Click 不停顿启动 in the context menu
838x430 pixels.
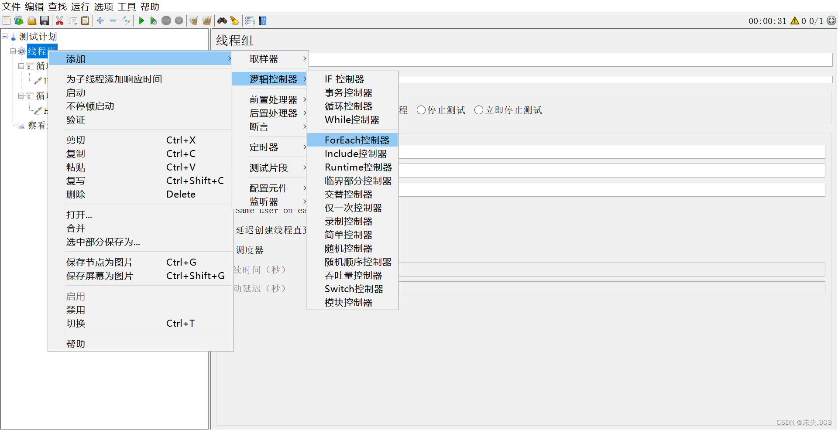tap(141, 106)
